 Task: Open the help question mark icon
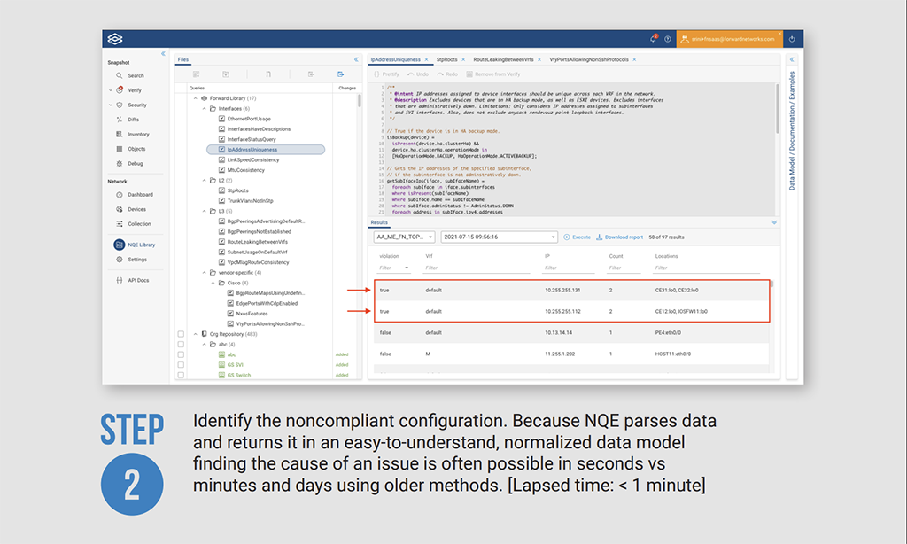click(668, 39)
